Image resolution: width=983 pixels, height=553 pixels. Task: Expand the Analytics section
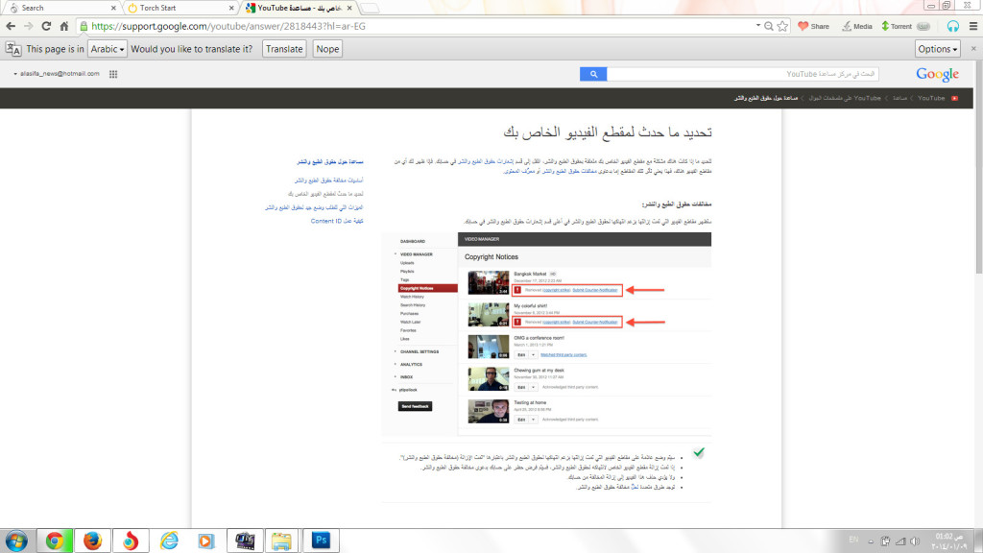[411, 364]
